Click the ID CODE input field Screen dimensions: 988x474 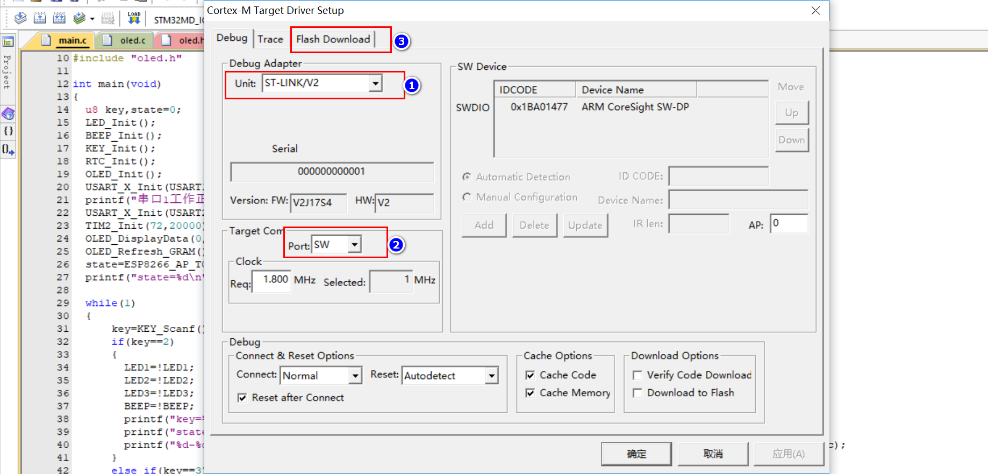pos(719,176)
